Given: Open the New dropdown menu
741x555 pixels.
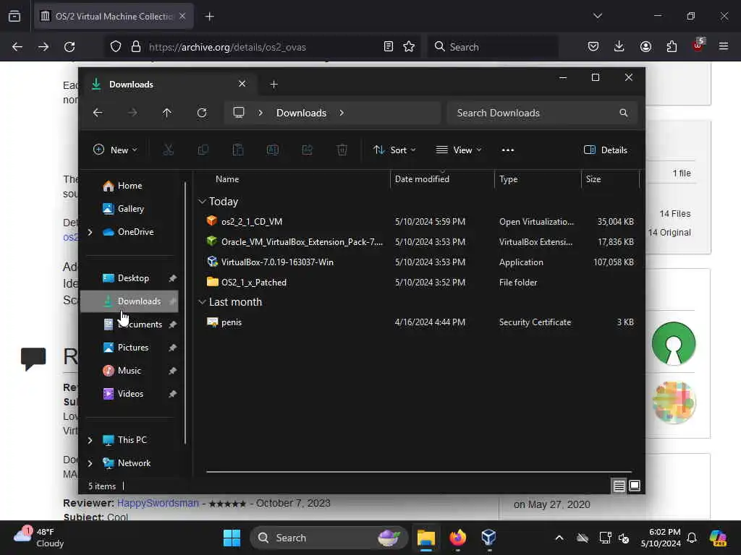Looking at the screenshot, I should (115, 150).
